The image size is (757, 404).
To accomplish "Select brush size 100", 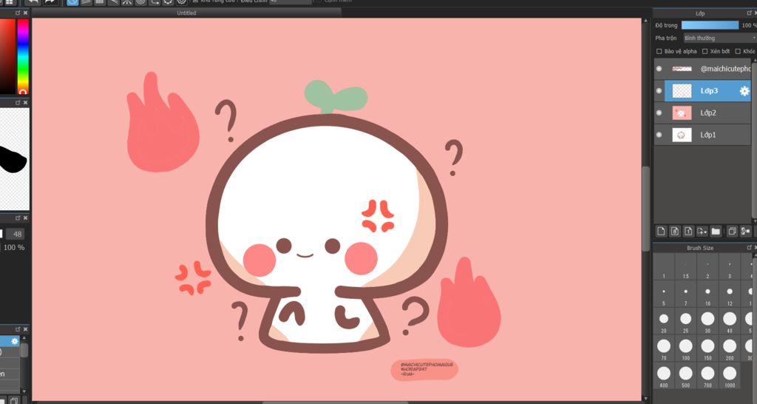I will click(x=685, y=349).
